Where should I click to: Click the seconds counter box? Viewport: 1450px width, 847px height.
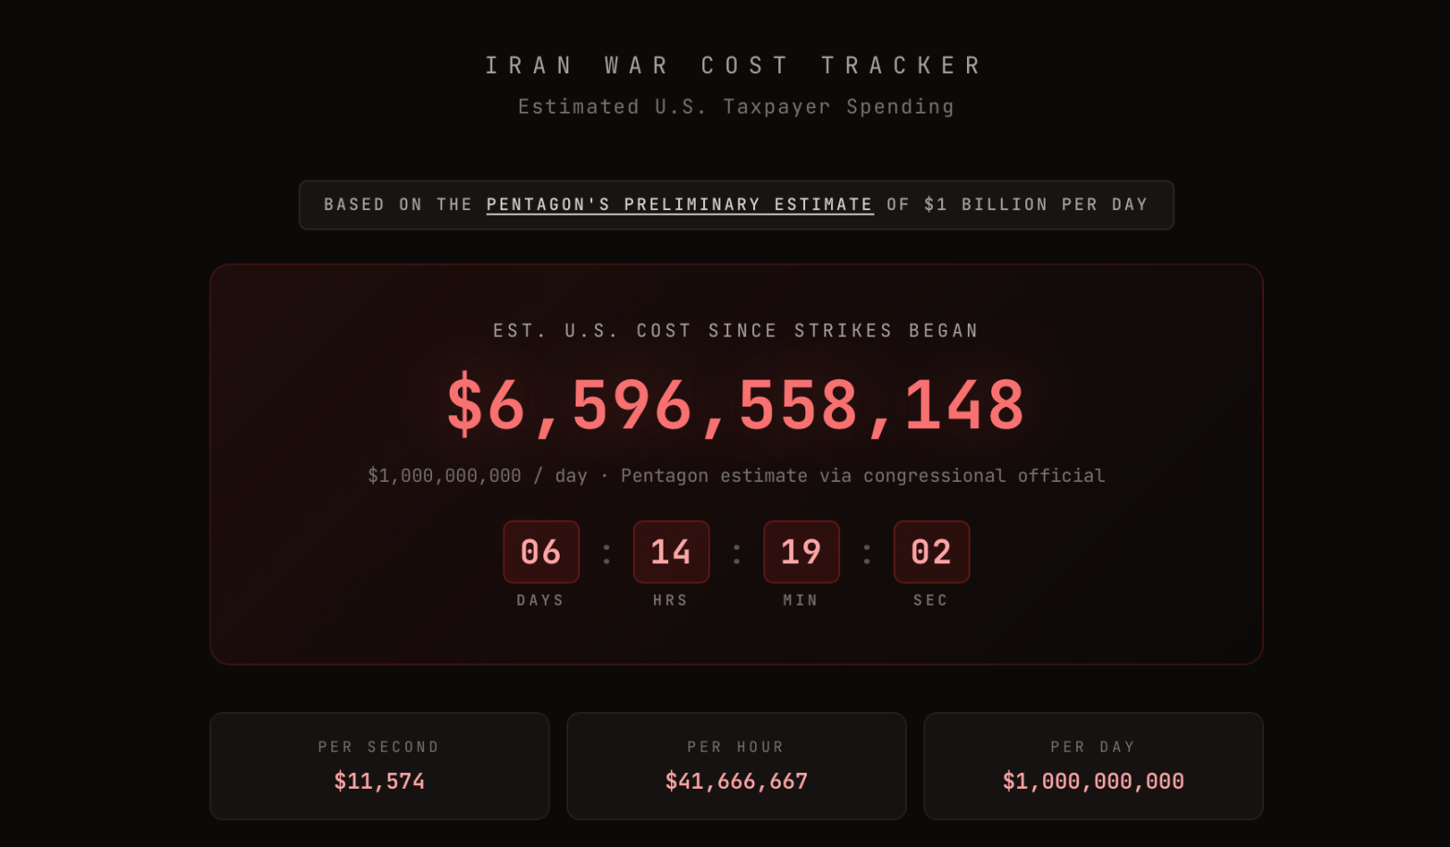(x=931, y=552)
